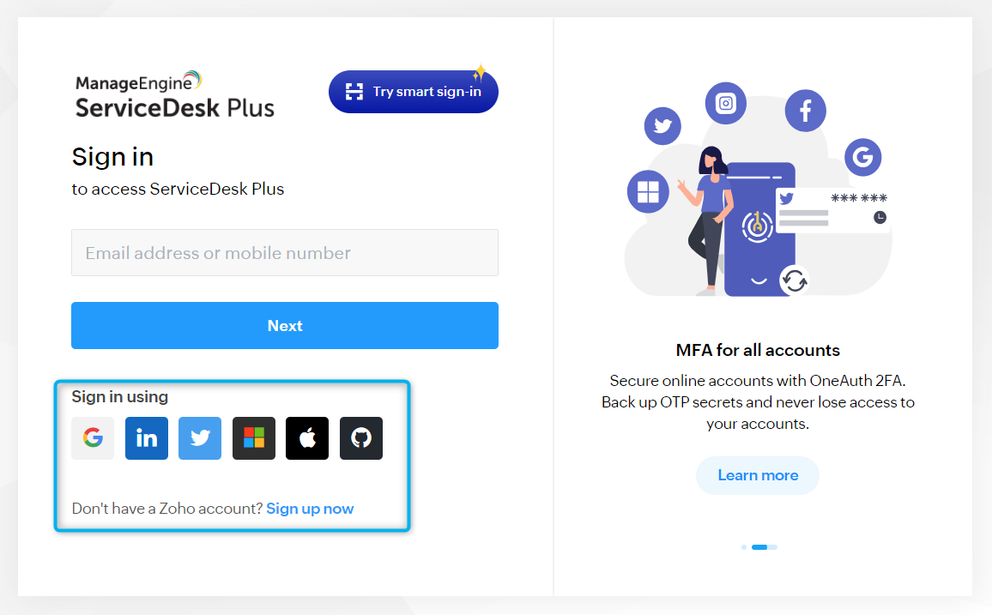992x615 pixels.
Task: Sign in with the Google icon
Action: click(93, 438)
